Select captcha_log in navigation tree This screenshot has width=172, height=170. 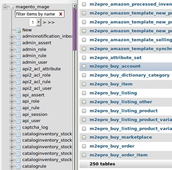tap(35, 127)
